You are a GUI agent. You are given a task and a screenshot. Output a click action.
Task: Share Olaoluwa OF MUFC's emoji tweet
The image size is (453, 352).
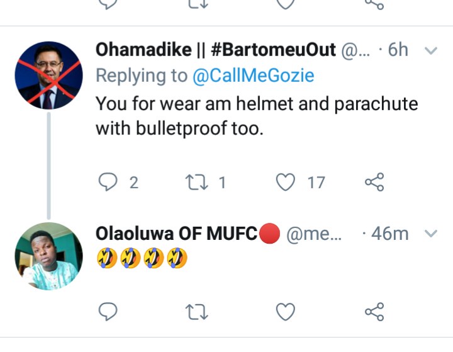tap(374, 311)
